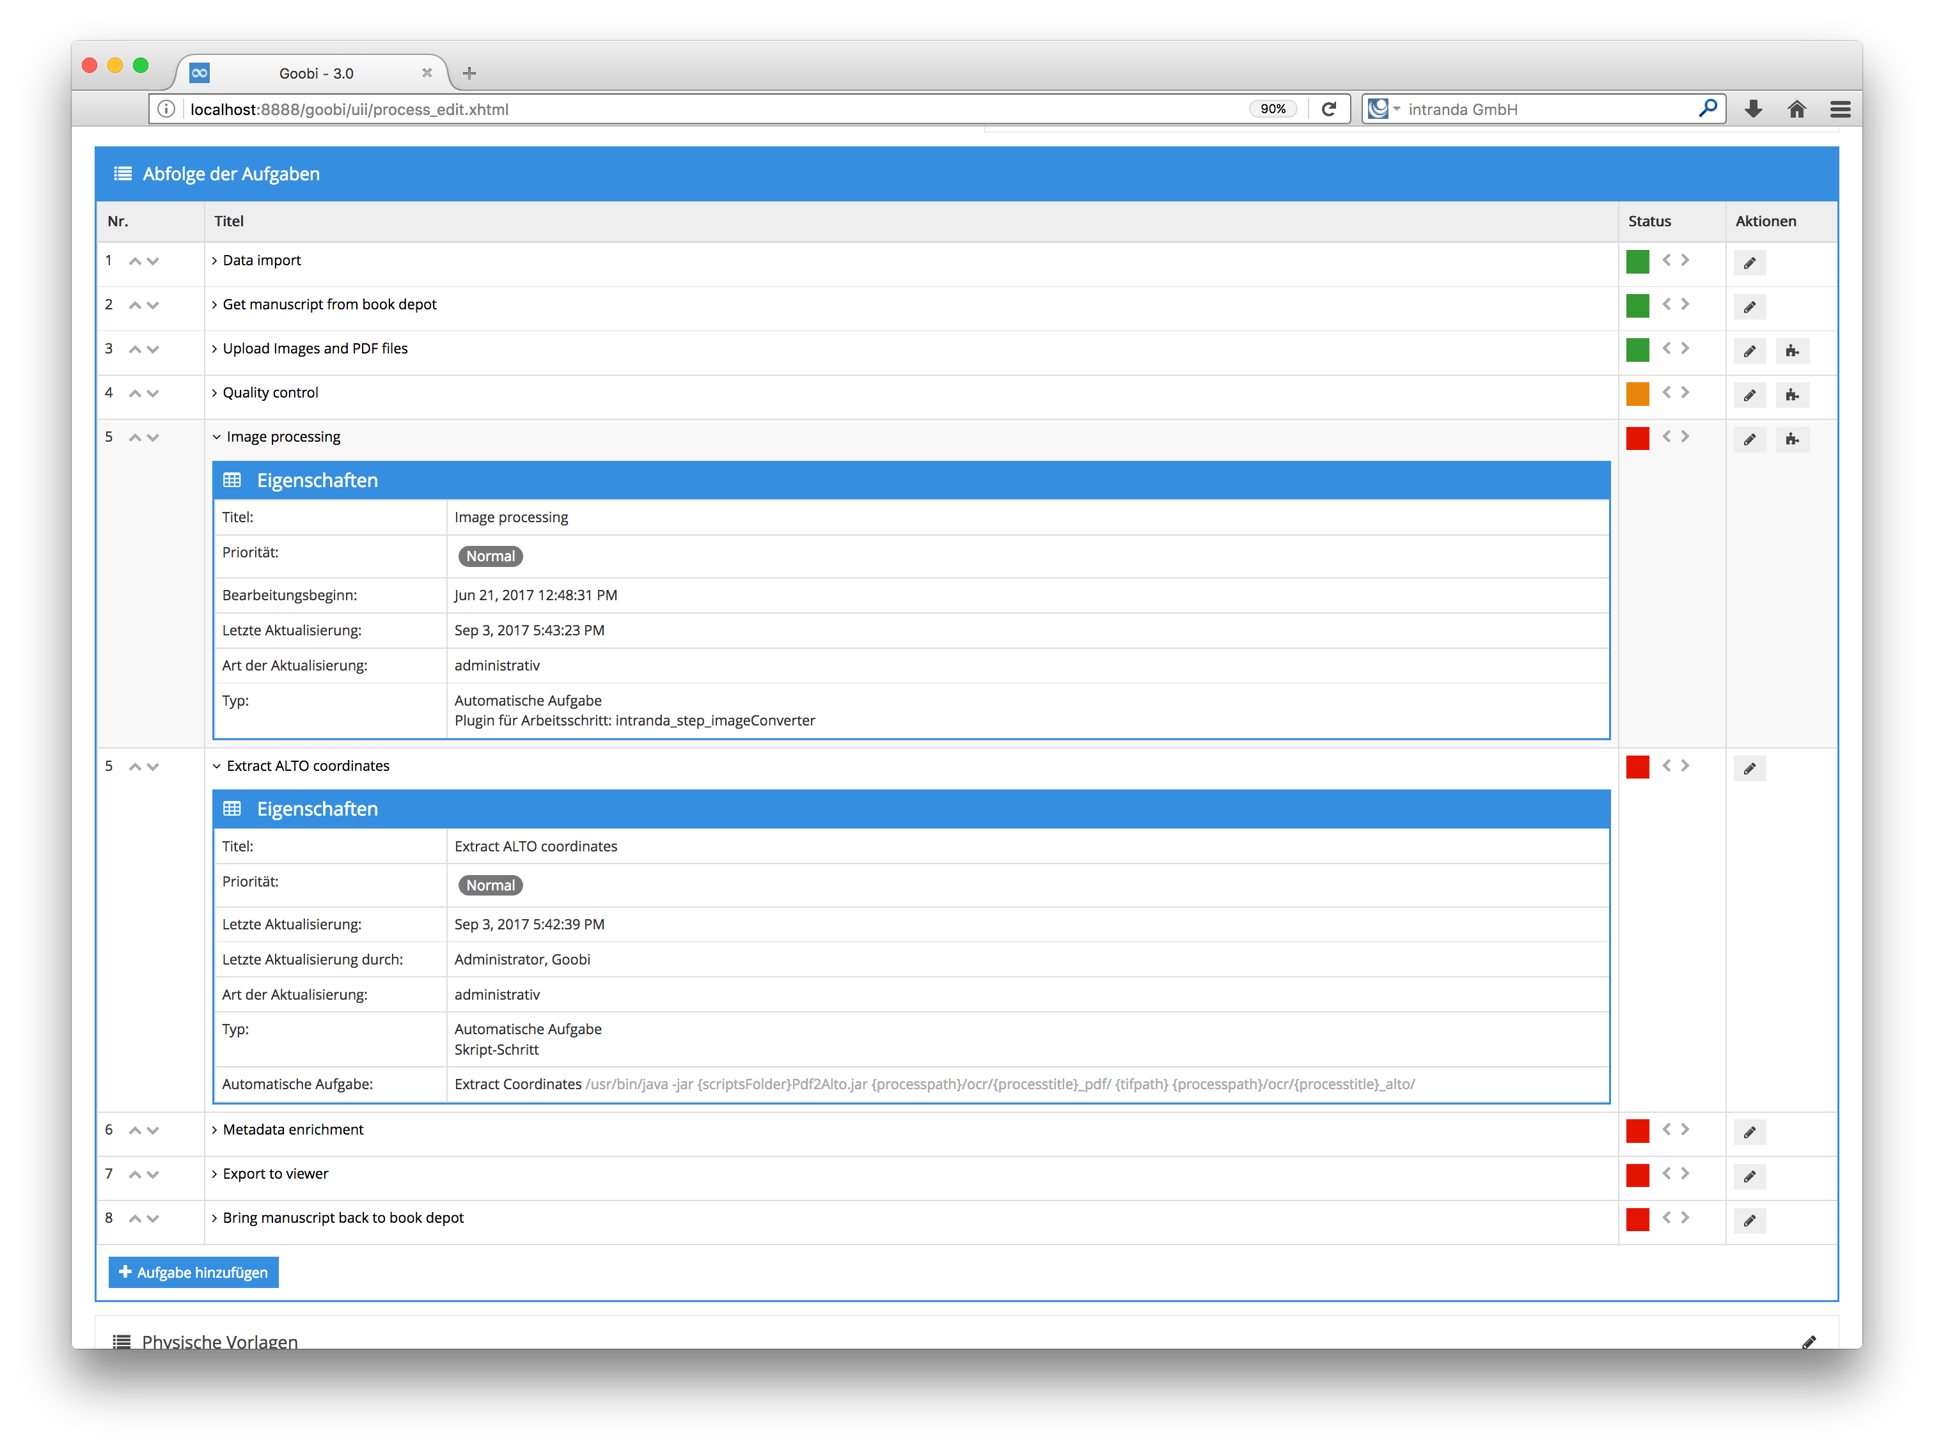Edit Physische Vorlagen with pencil icon
Viewport: 1934px width, 1451px height.
pyautogui.click(x=1809, y=1341)
